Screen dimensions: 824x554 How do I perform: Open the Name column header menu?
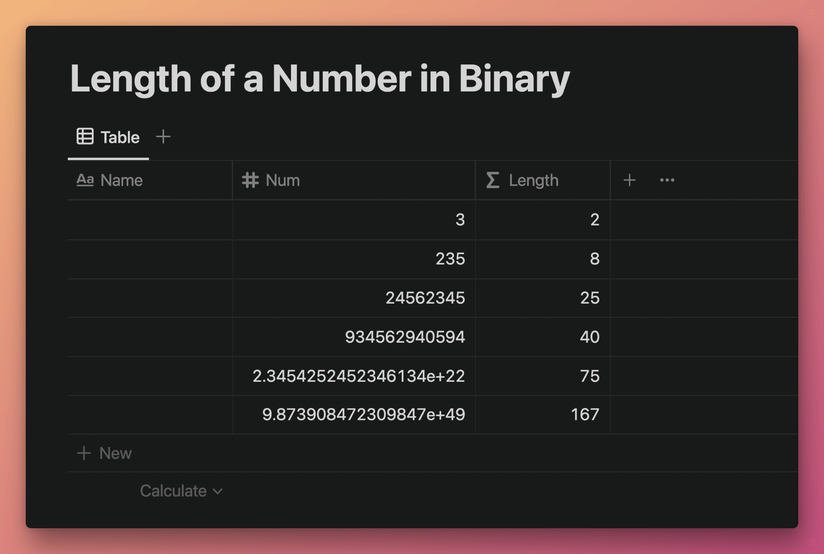coord(150,180)
